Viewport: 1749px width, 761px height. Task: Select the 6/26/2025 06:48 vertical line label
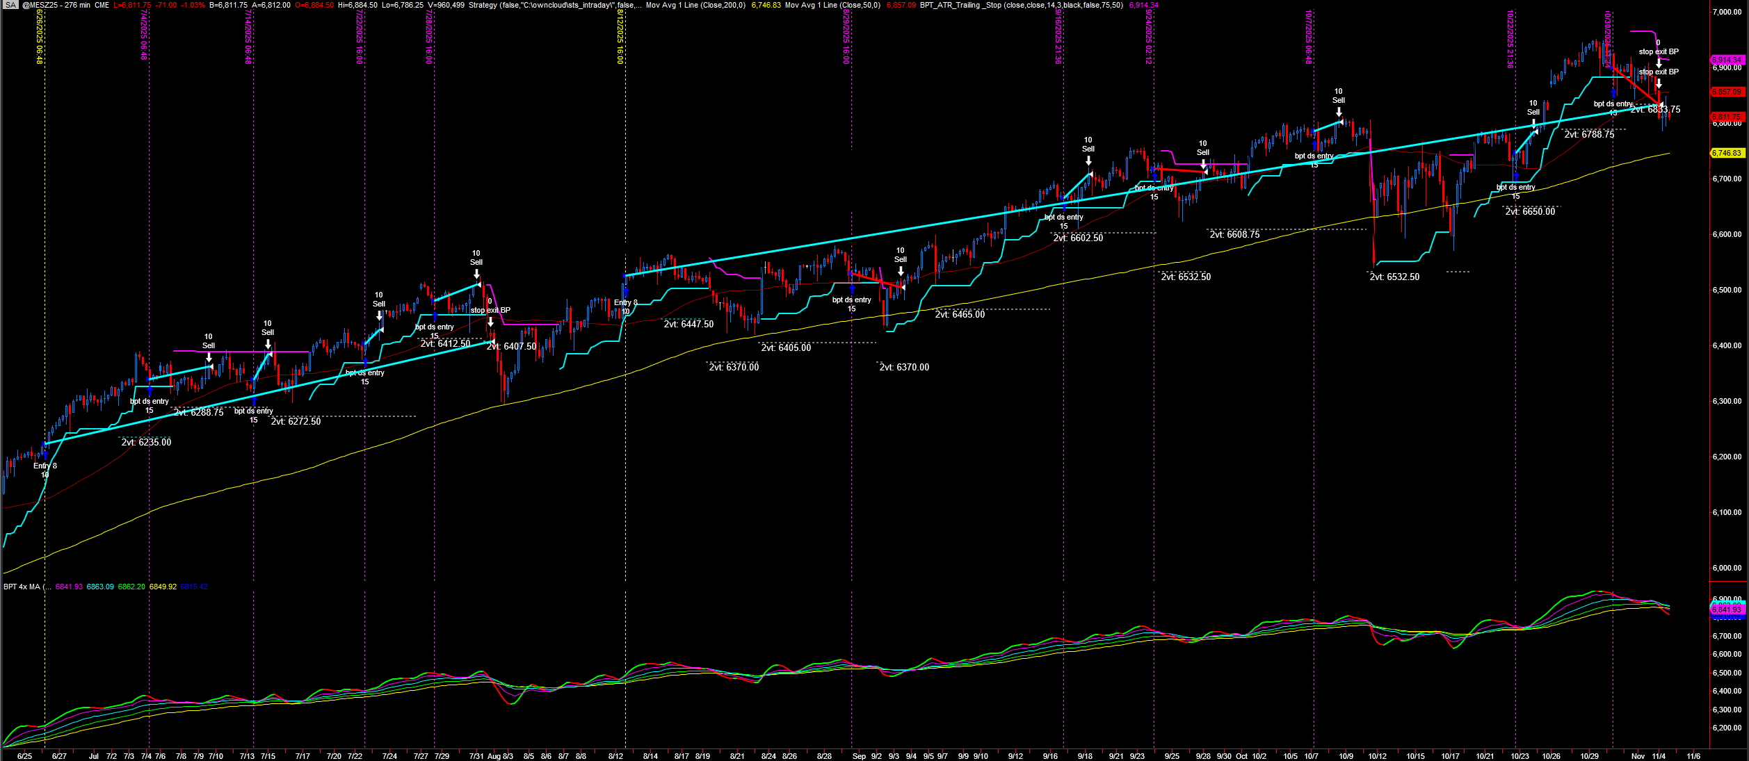click(x=40, y=36)
